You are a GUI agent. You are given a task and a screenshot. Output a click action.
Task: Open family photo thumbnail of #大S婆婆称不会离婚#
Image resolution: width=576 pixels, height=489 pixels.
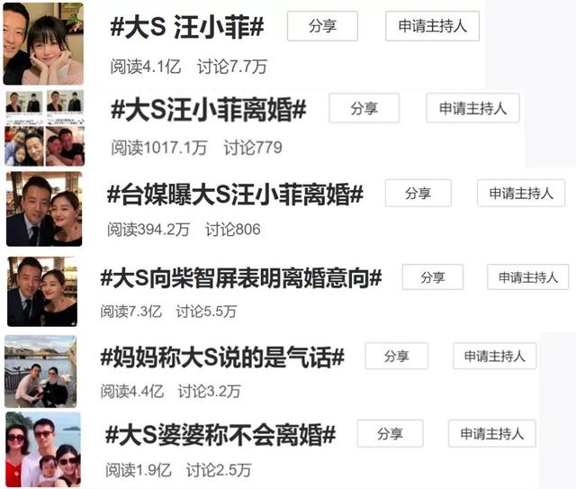pos(43,449)
